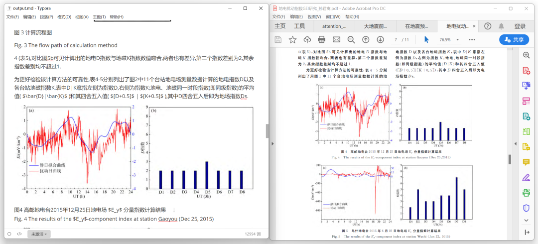
Task: Bookmark the PDF with the star icon
Action: tap(292, 39)
